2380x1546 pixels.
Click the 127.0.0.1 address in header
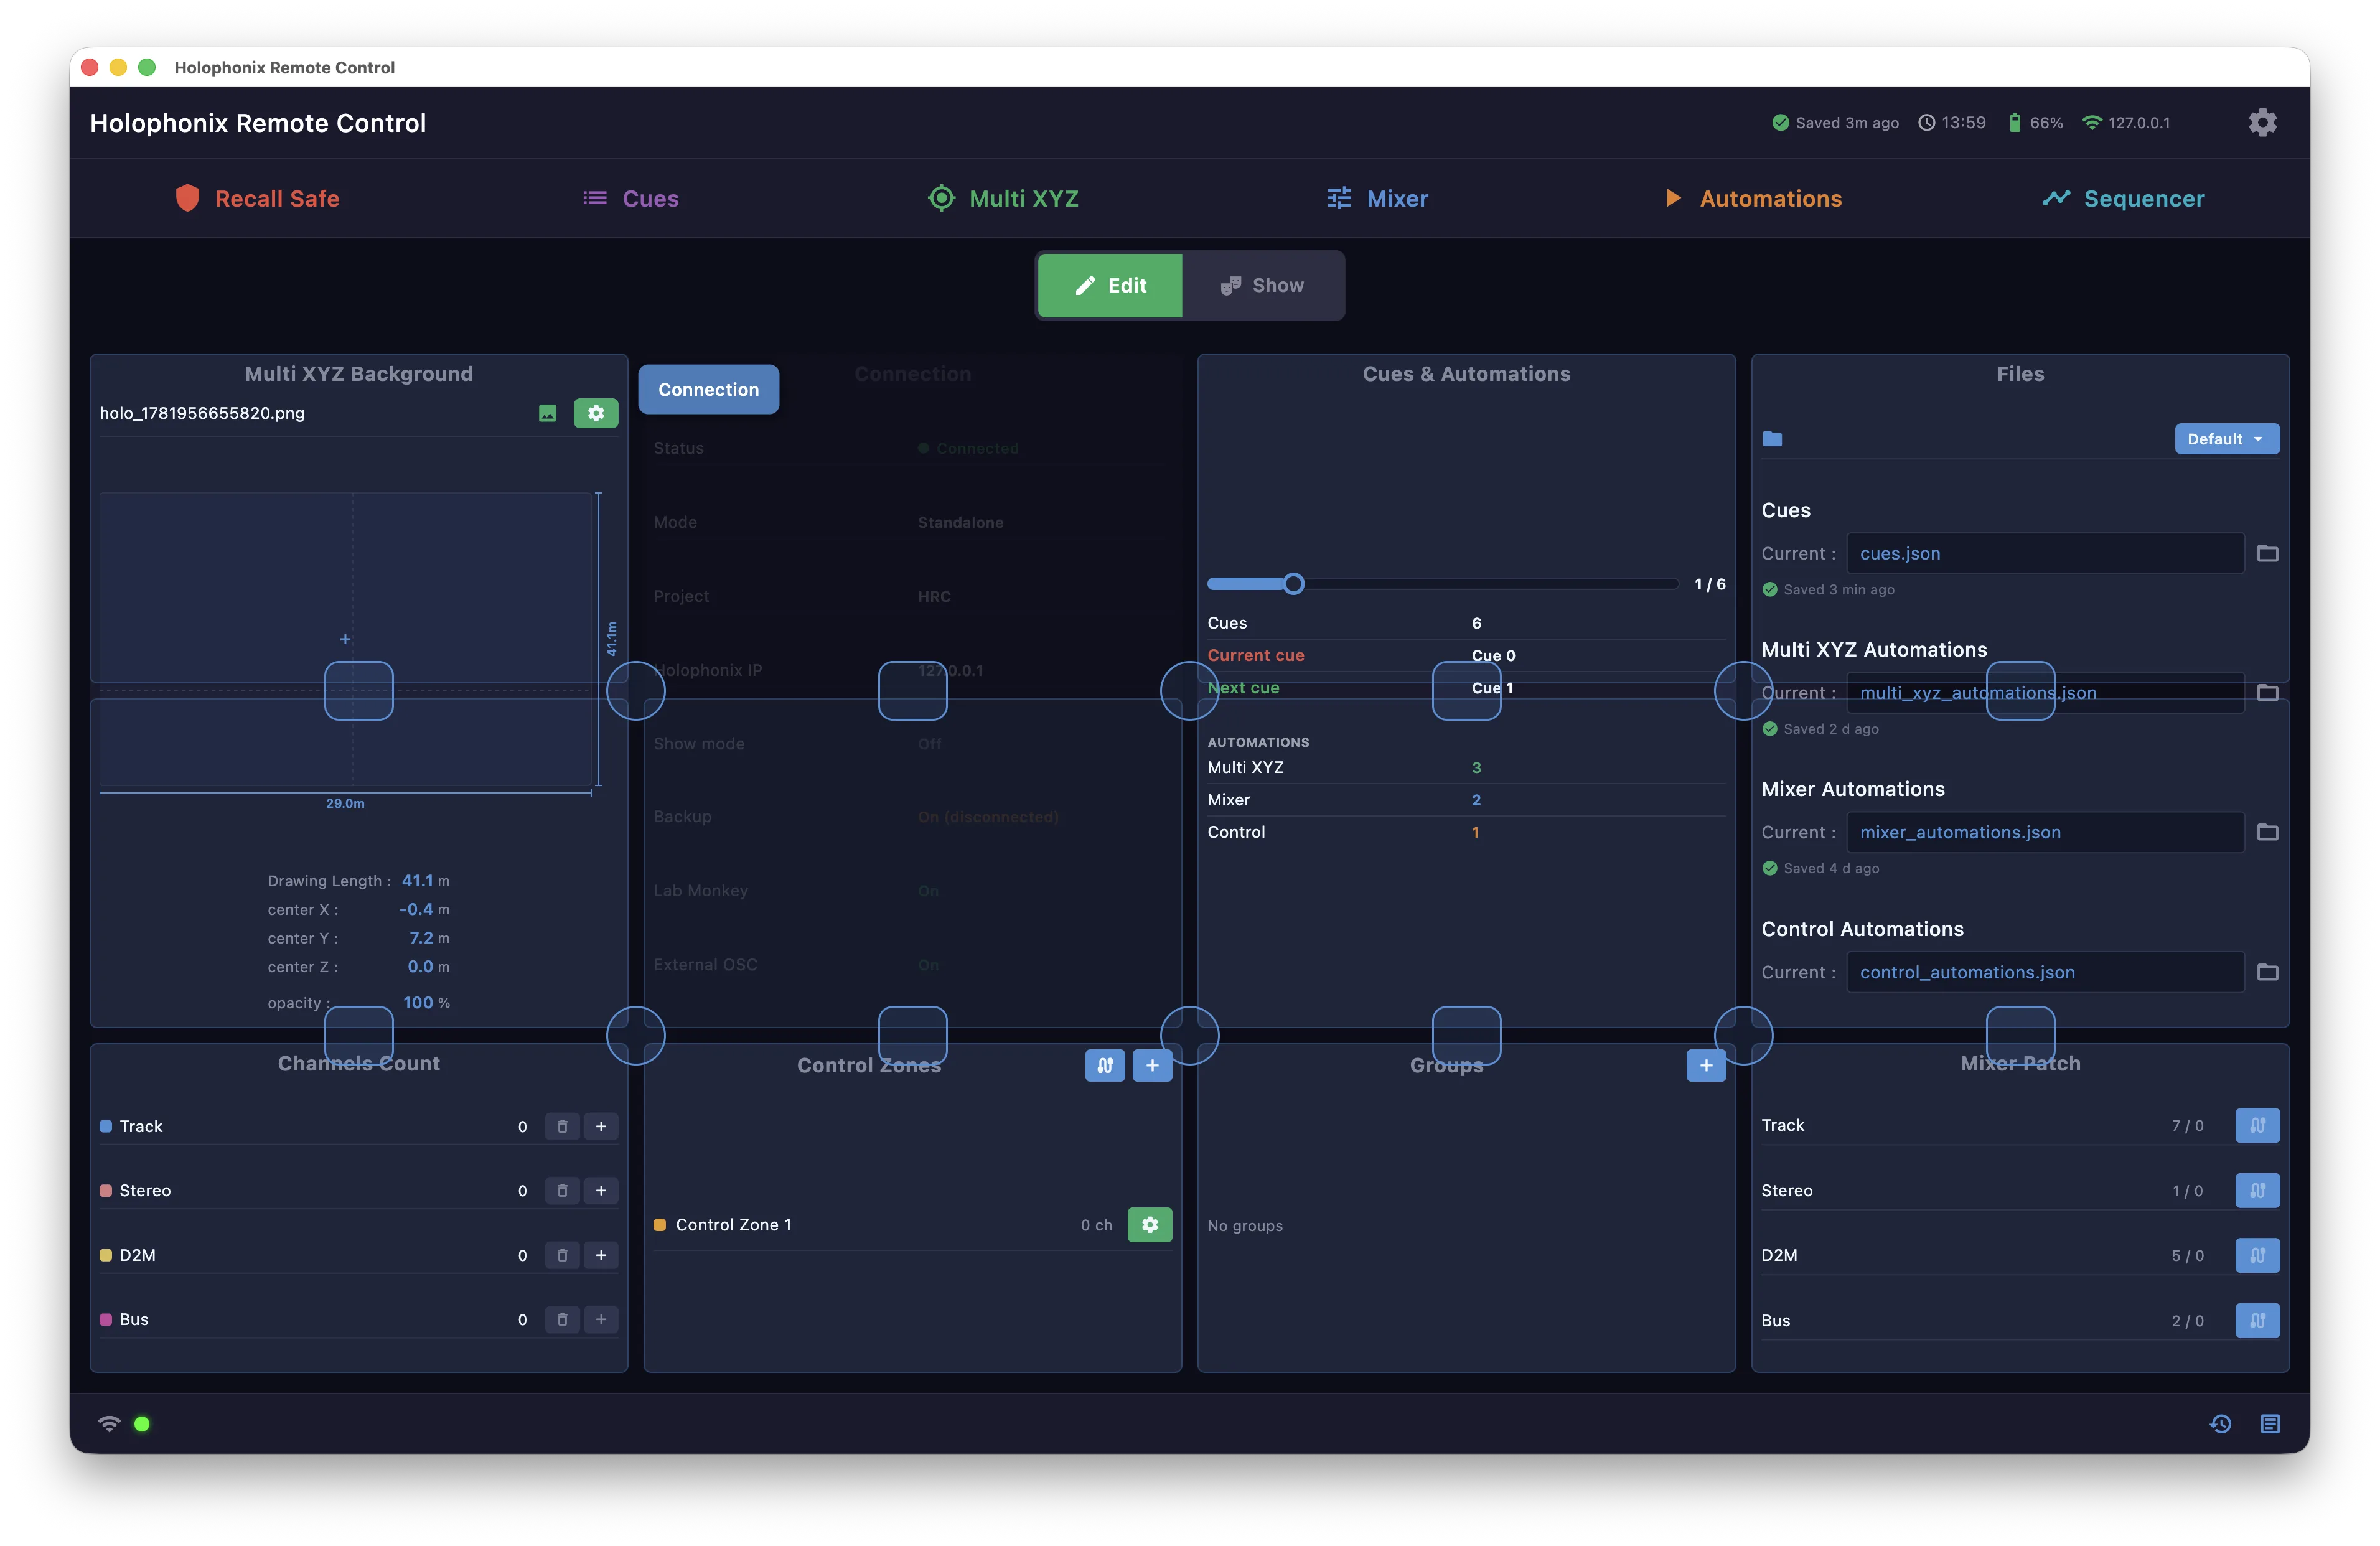[x=2139, y=123]
